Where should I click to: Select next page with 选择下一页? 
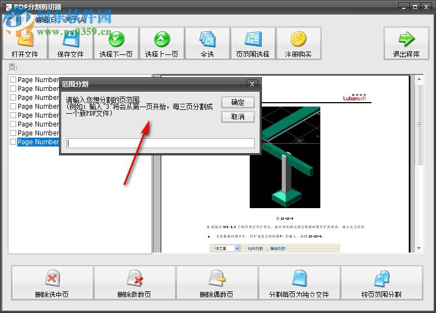(116, 43)
